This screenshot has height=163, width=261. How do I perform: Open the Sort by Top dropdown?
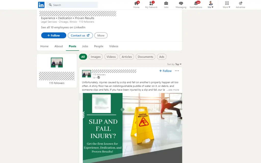(x=178, y=64)
